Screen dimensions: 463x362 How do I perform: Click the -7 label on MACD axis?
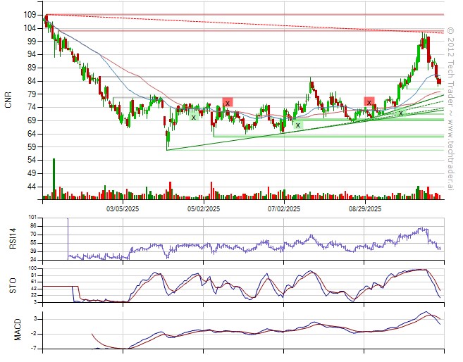32,349
